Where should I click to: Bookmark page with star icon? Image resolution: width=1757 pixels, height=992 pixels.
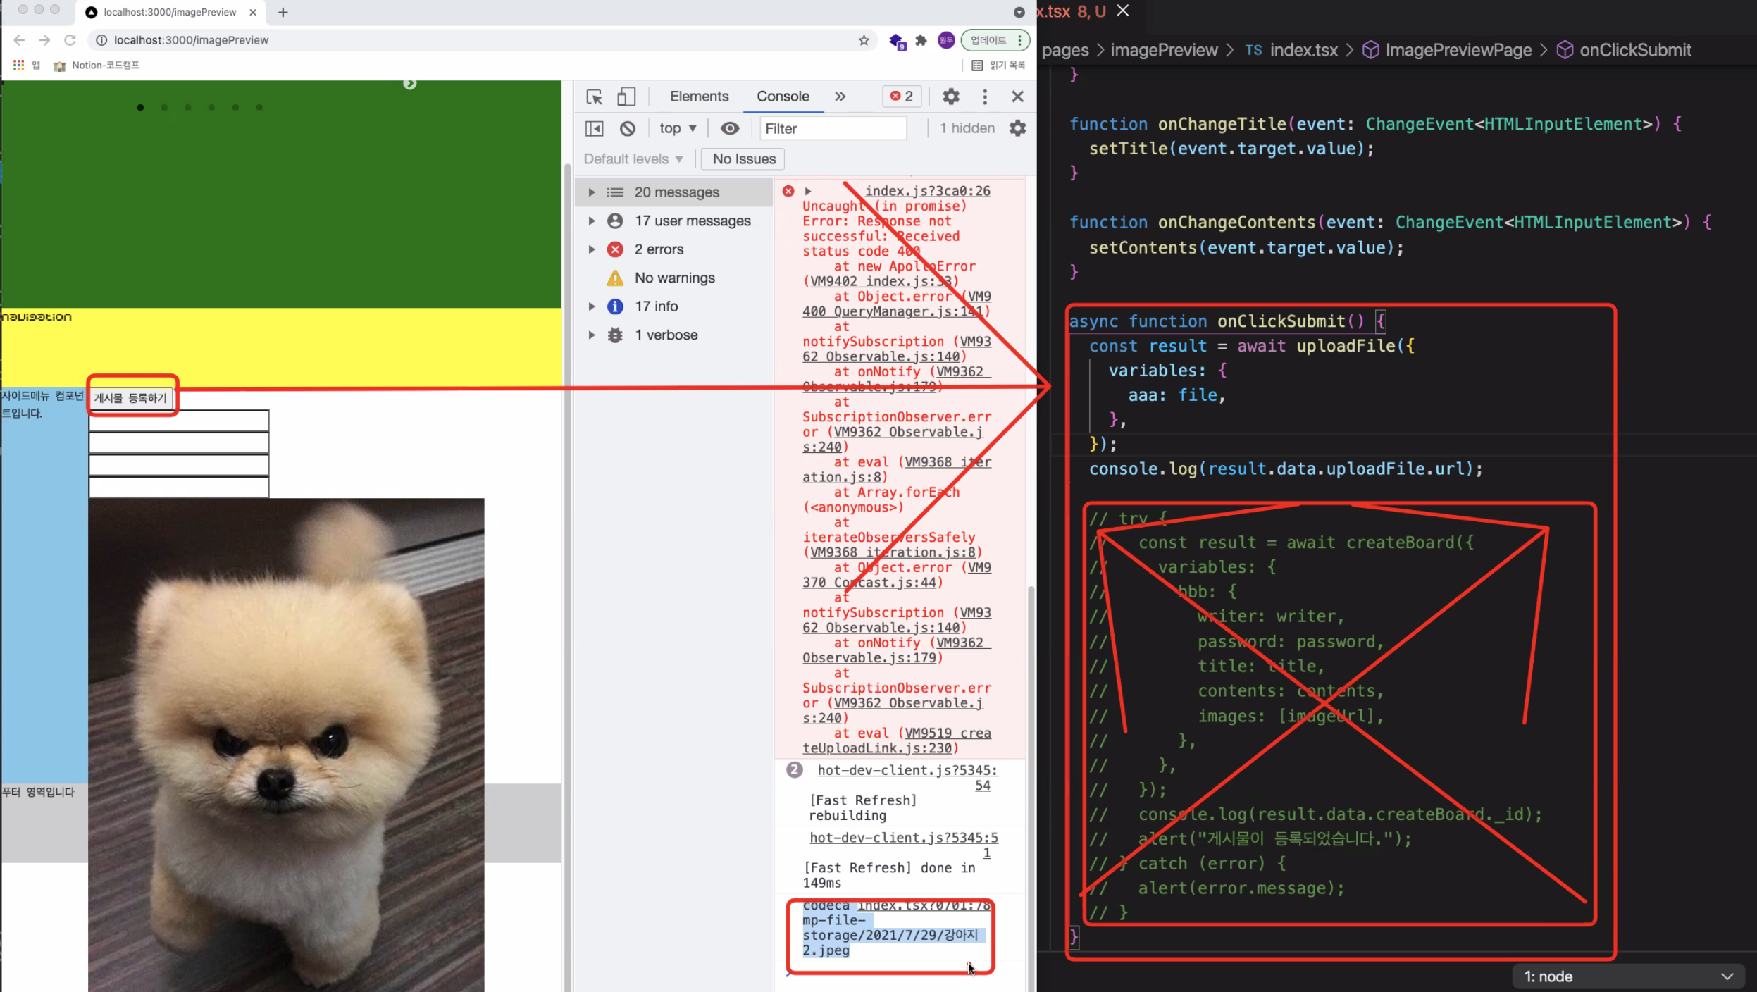[863, 40]
